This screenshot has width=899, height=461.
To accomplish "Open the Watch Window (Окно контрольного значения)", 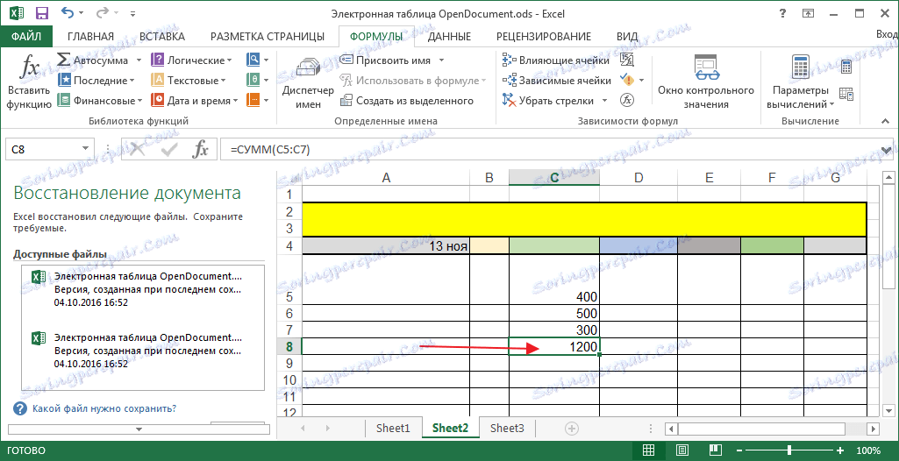I will point(705,82).
